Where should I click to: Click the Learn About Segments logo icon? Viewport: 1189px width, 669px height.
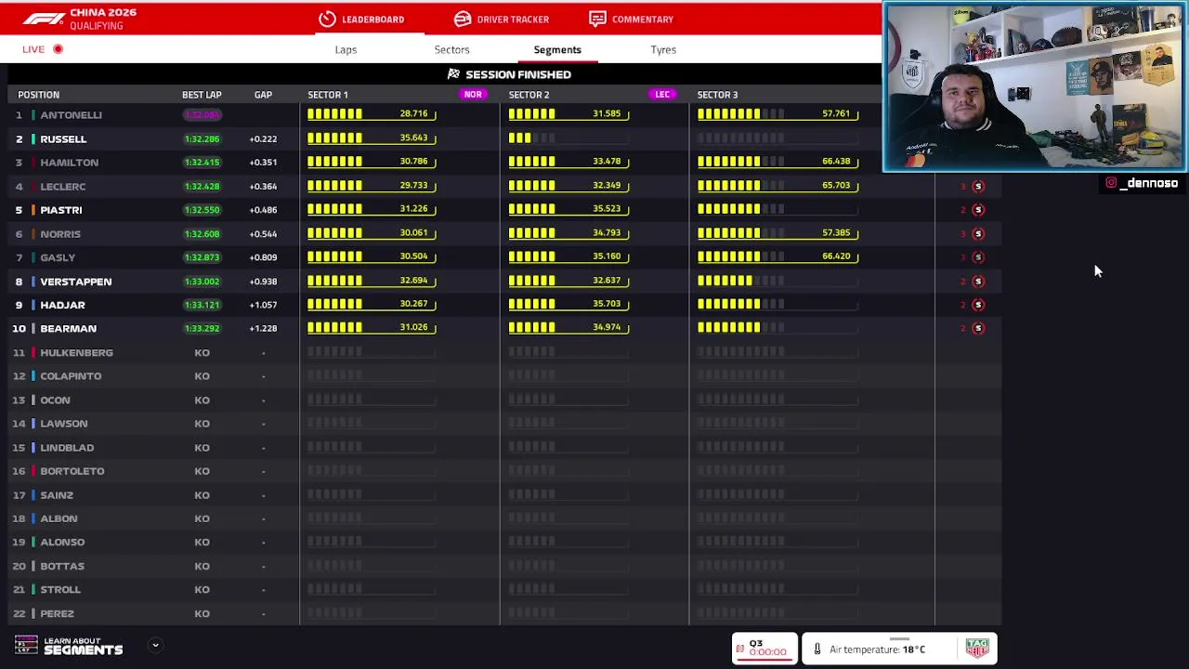click(26, 646)
